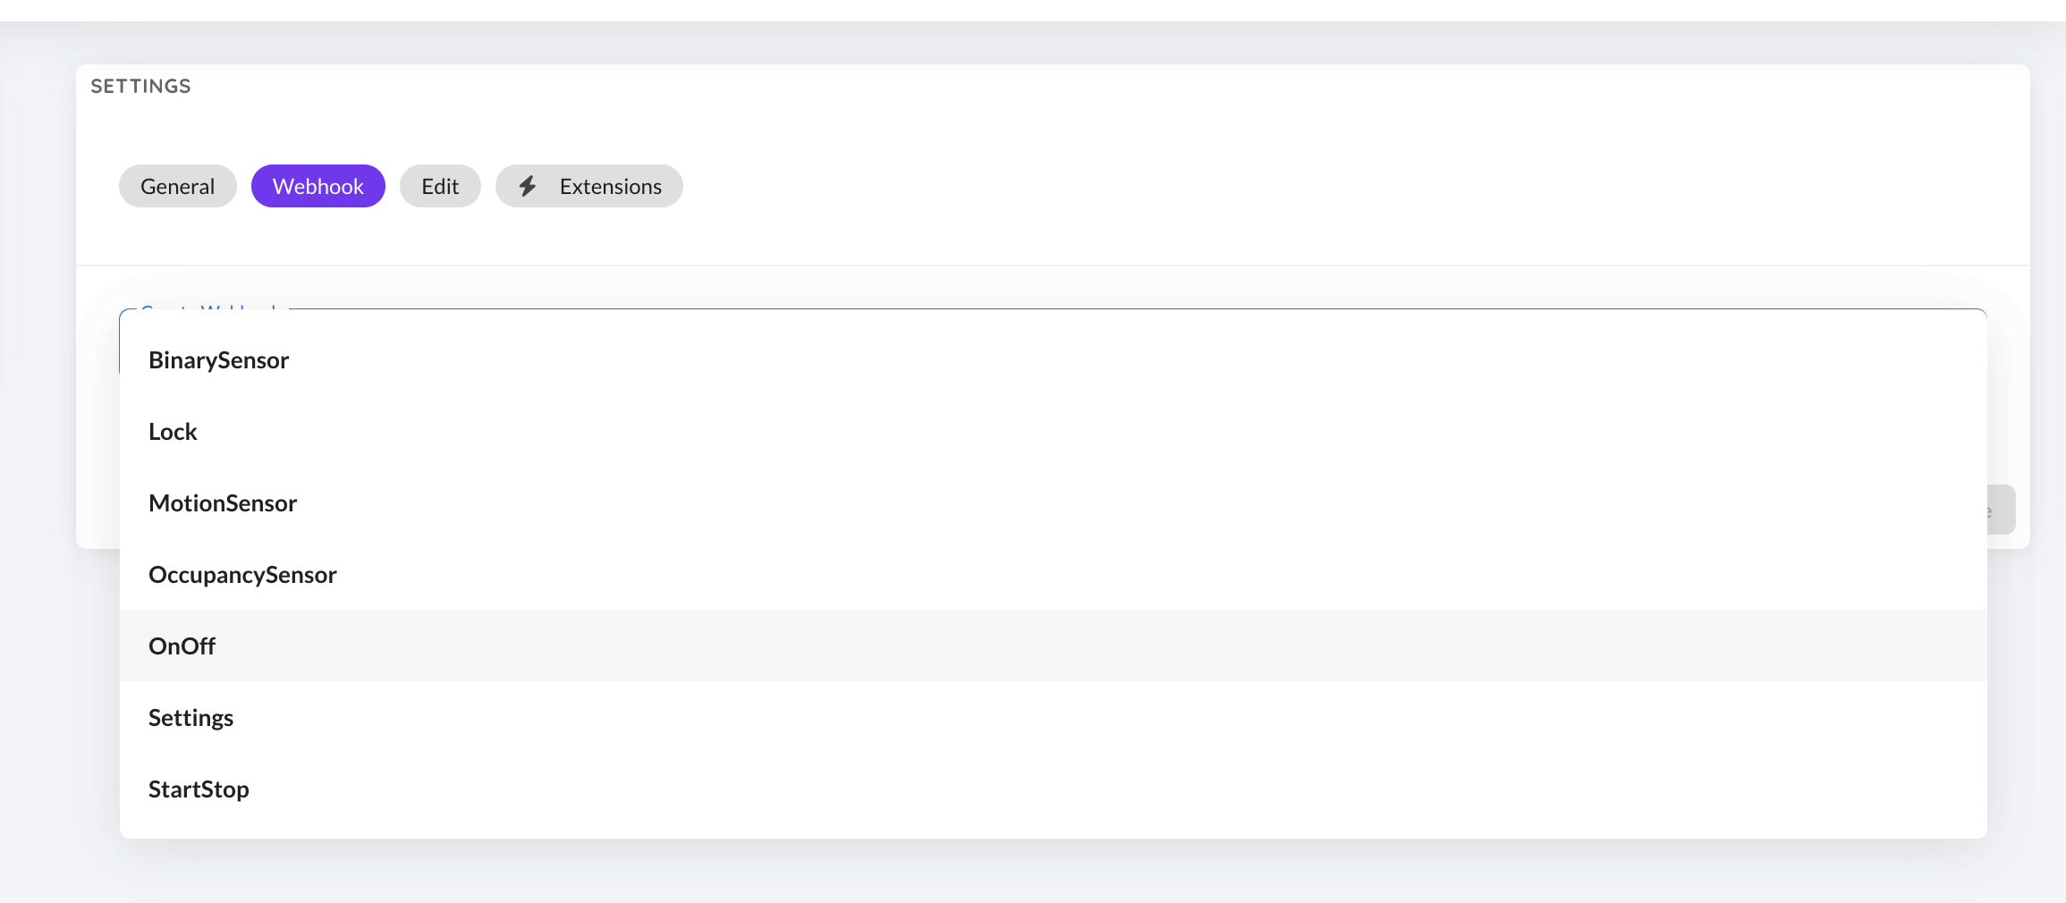Open the Edit tab
Screen dimensions: 2066x903
point(440,186)
